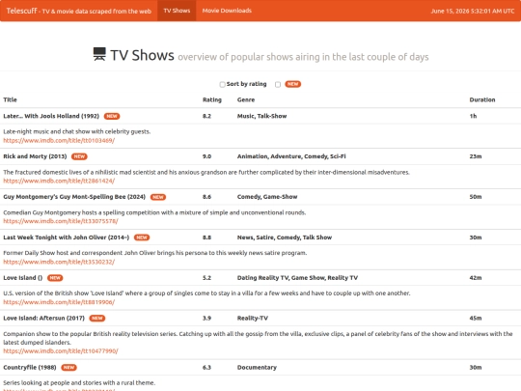Click the NEW filter badge above the table
The width and height of the screenshot is (521, 391).
pyautogui.click(x=292, y=84)
